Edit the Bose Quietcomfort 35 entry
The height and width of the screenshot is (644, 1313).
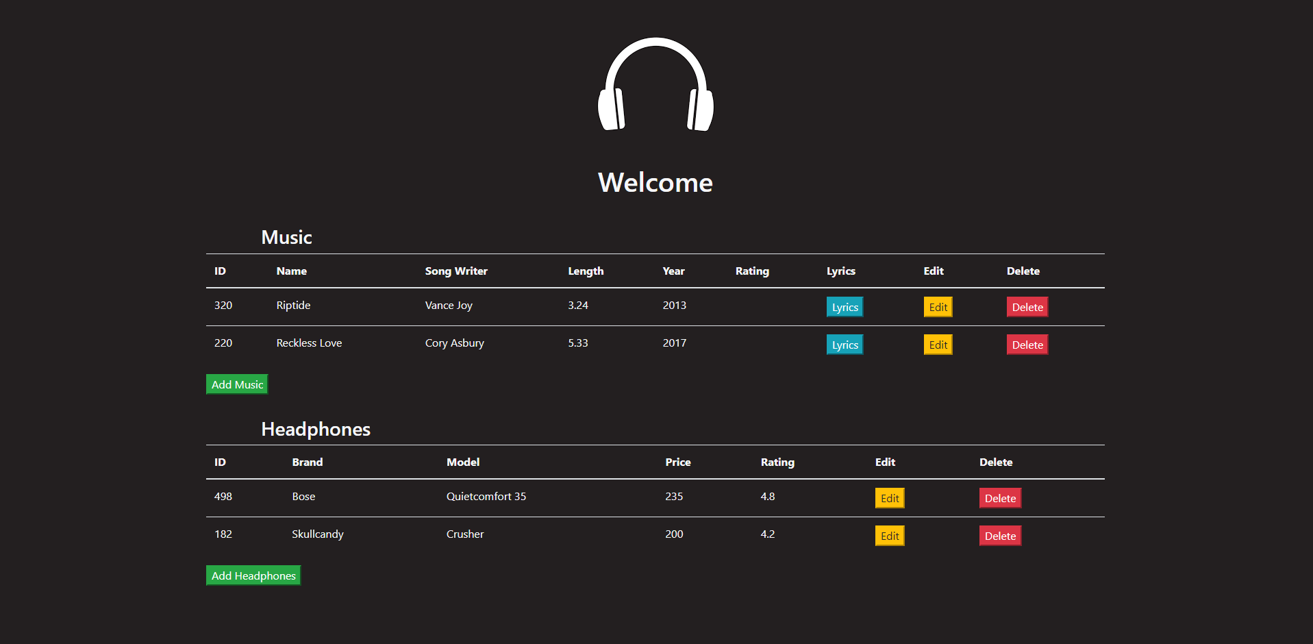(x=889, y=498)
